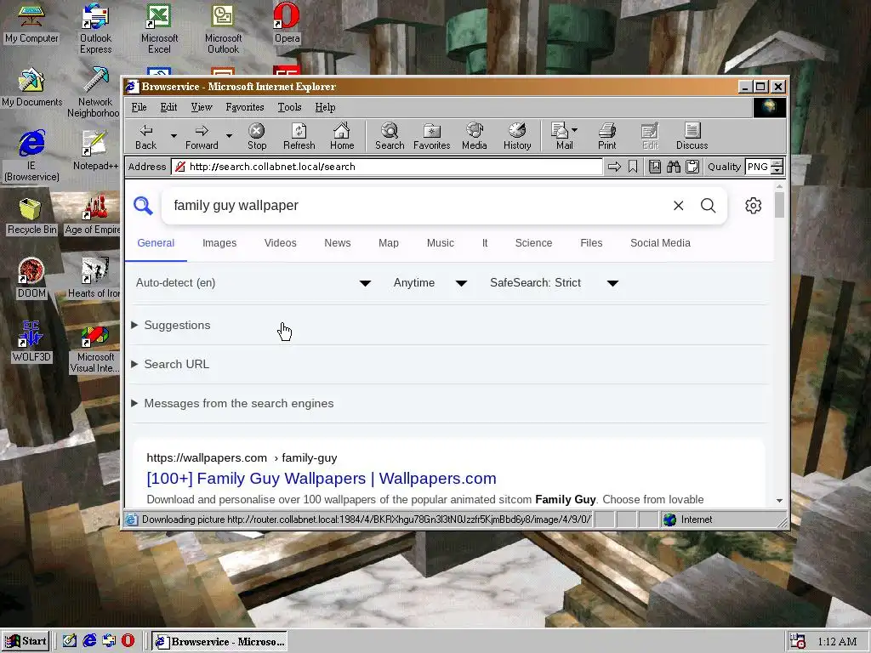
Task: Open the Opera desktop shortcut
Action: [287, 23]
